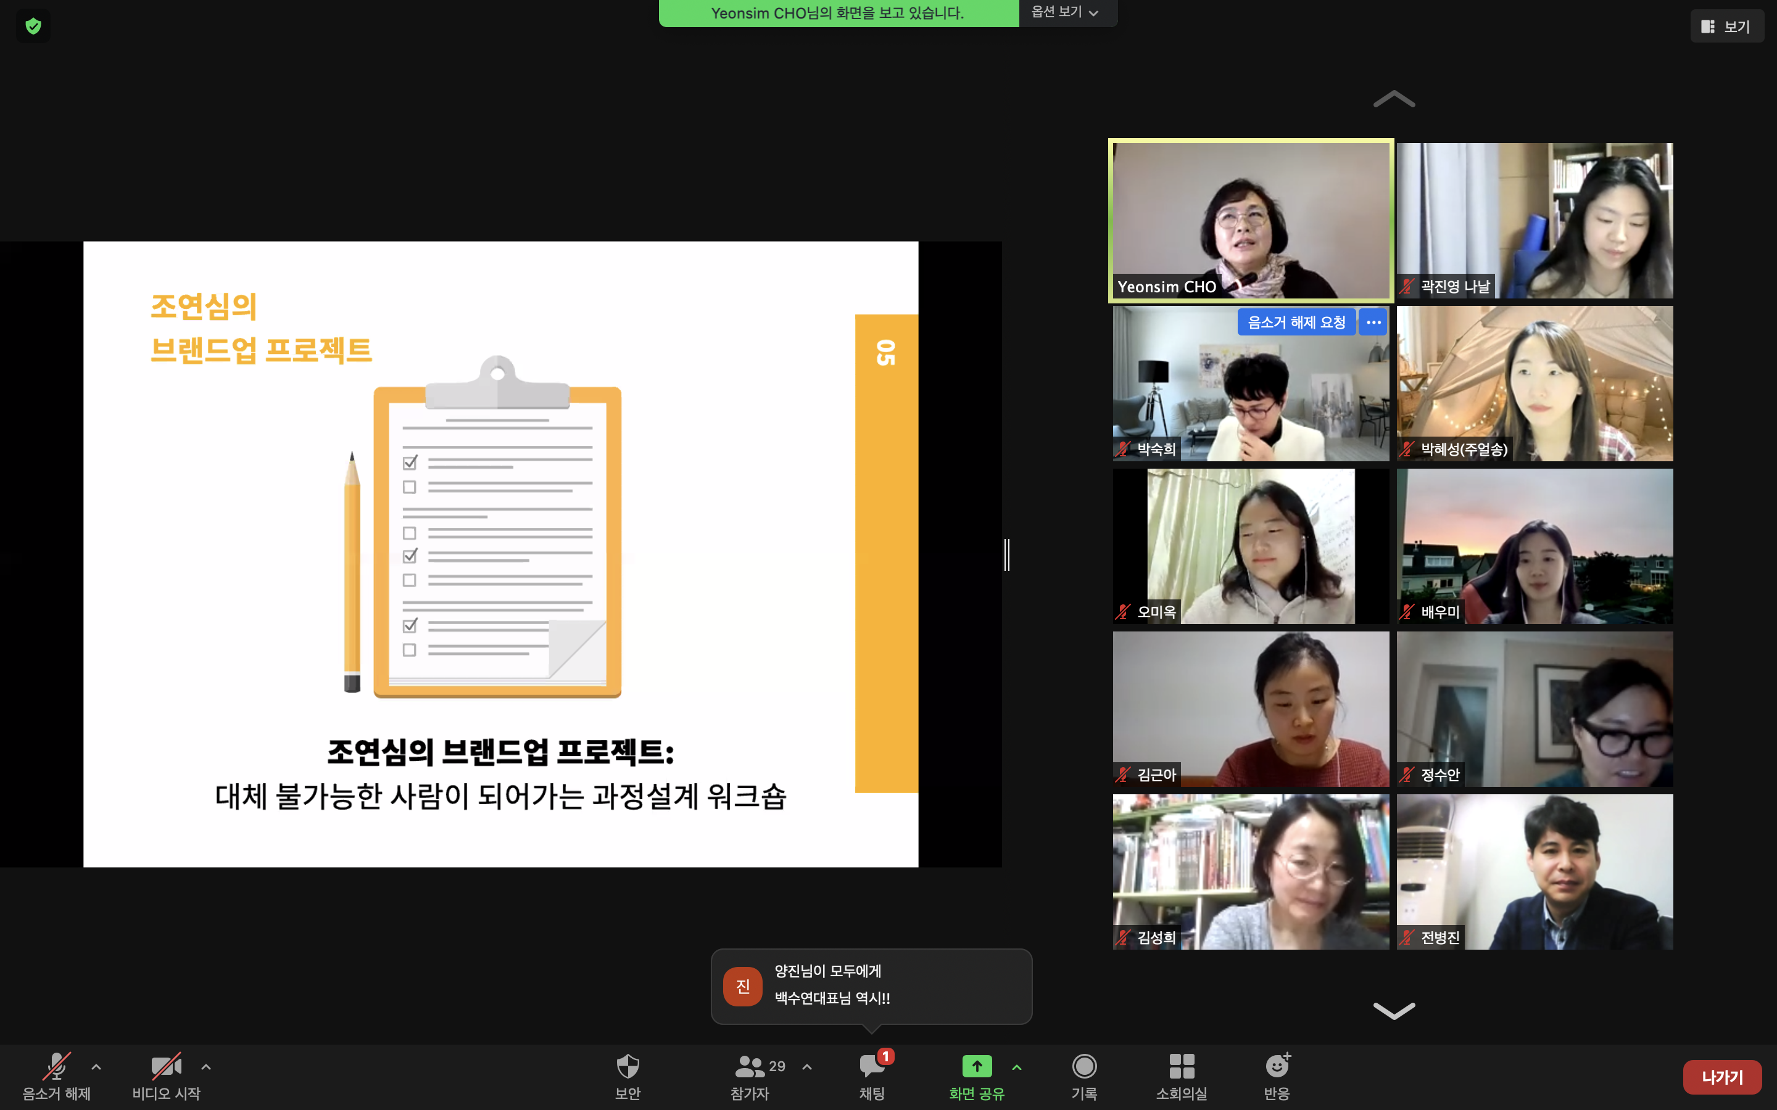Click the green Share Screen (화면 공유) icon
This screenshot has width=1777, height=1110.
tap(977, 1066)
